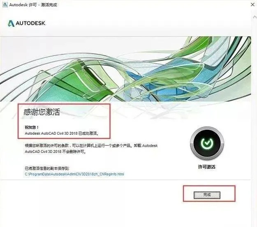Click the 感谢您激活 heading
The height and width of the screenshot is (227, 257).
click(x=42, y=112)
